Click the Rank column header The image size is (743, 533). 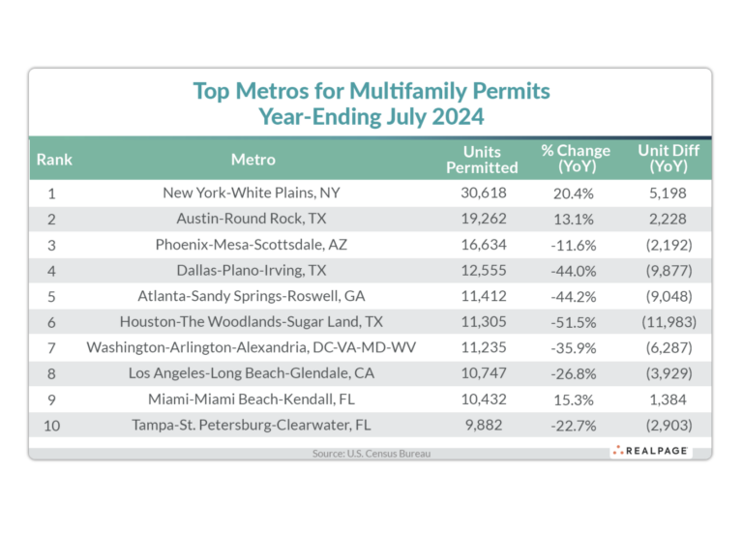pos(54,160)
